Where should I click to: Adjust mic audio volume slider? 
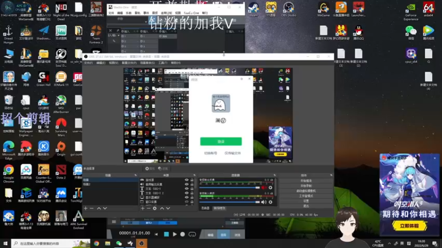click(230, 202)
